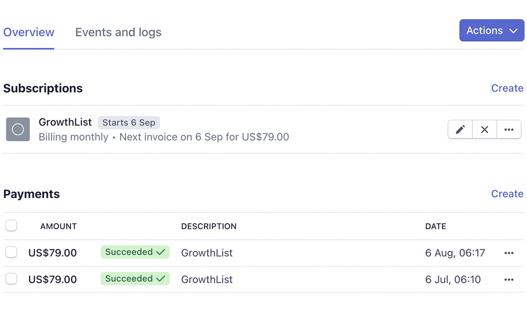Image resolution: width=527 pixels, height=317 pixels.
Task: Tick checkbox for 6 Aug payment
Action: coord(11,252)
